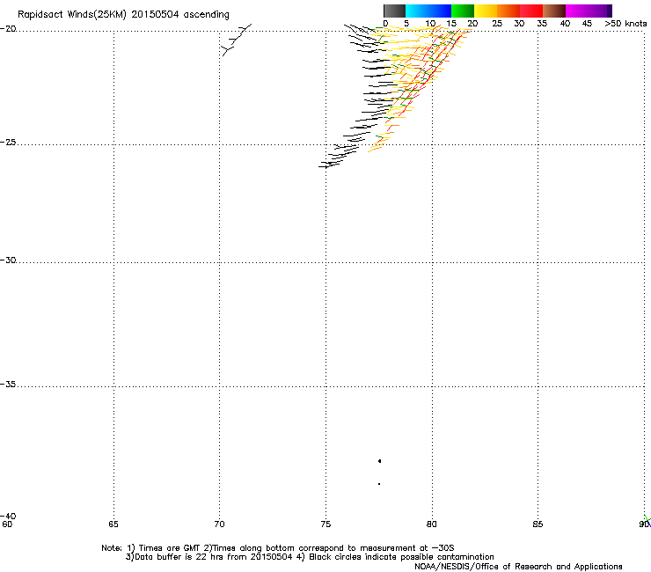651x572 pixels.
Task: Click the '-40' latitude axis label
Action: coord(9,516)
